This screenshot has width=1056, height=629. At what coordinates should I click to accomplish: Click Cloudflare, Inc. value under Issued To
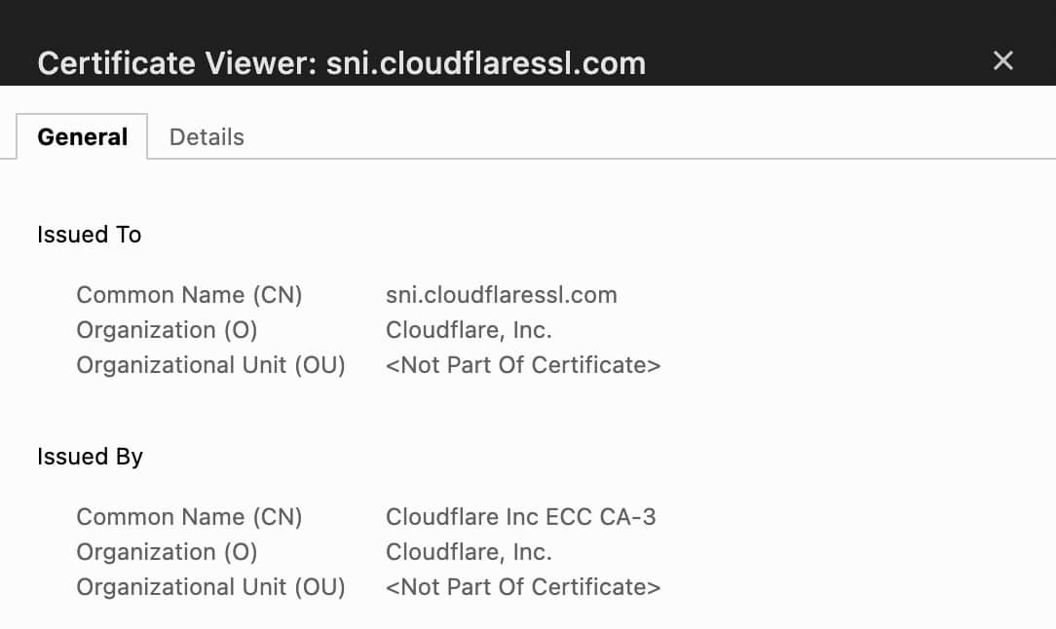coord(469,330)
